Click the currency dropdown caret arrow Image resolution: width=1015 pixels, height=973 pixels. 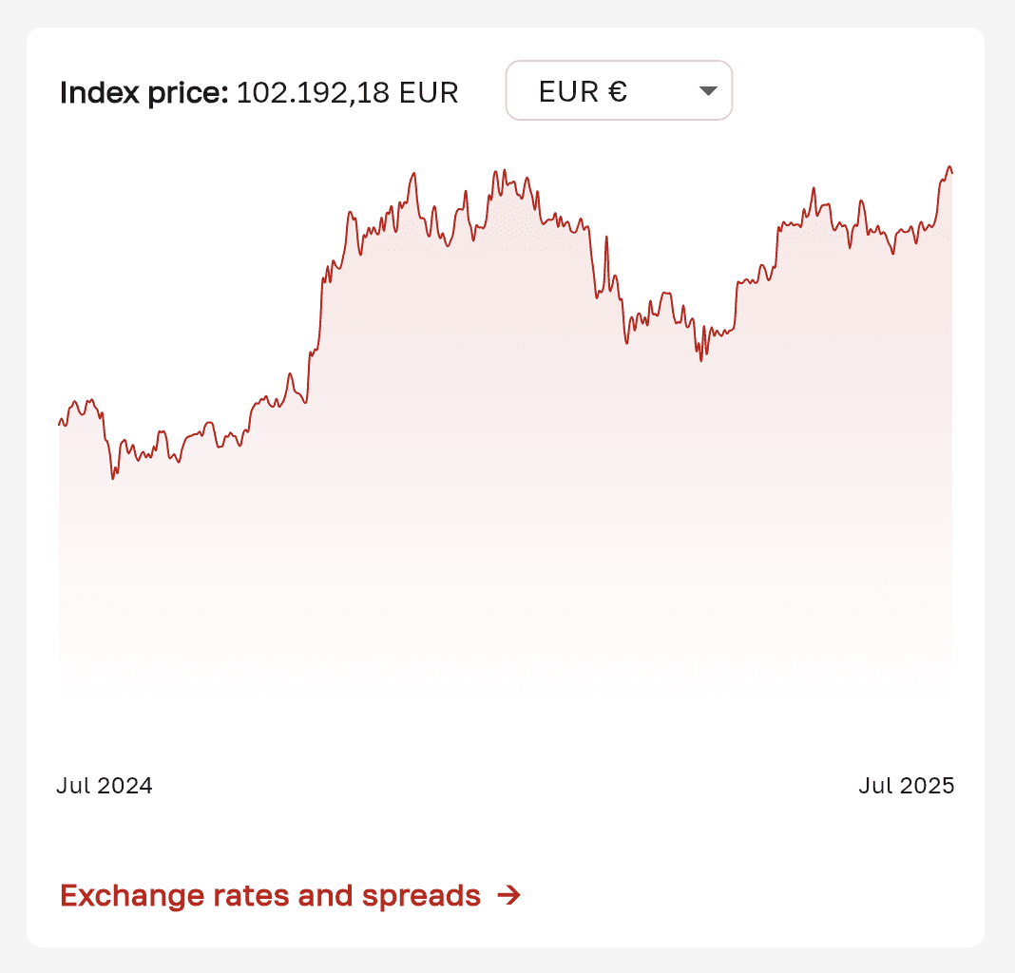coord(707,91)
